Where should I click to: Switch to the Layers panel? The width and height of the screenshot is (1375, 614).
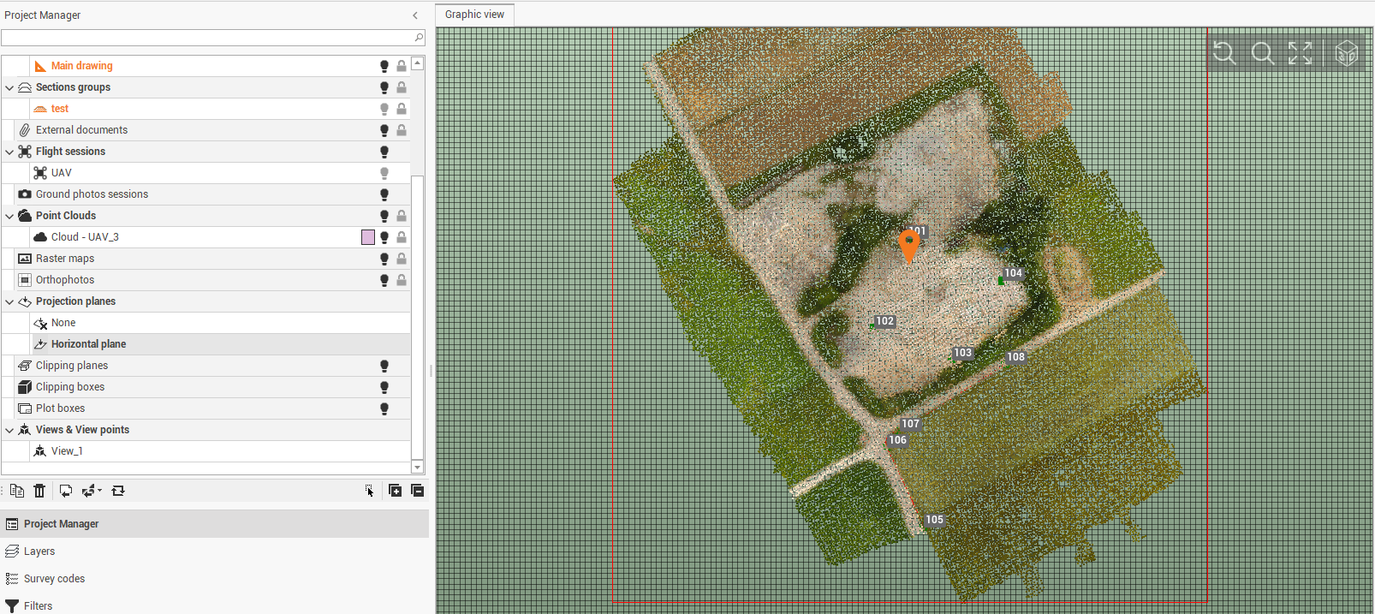click(39, 551)
